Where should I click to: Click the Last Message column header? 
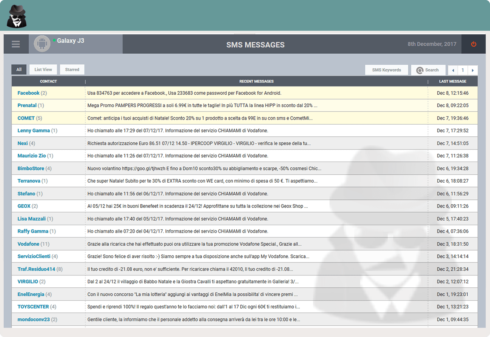pyautogui.click(x=452, y=81)
